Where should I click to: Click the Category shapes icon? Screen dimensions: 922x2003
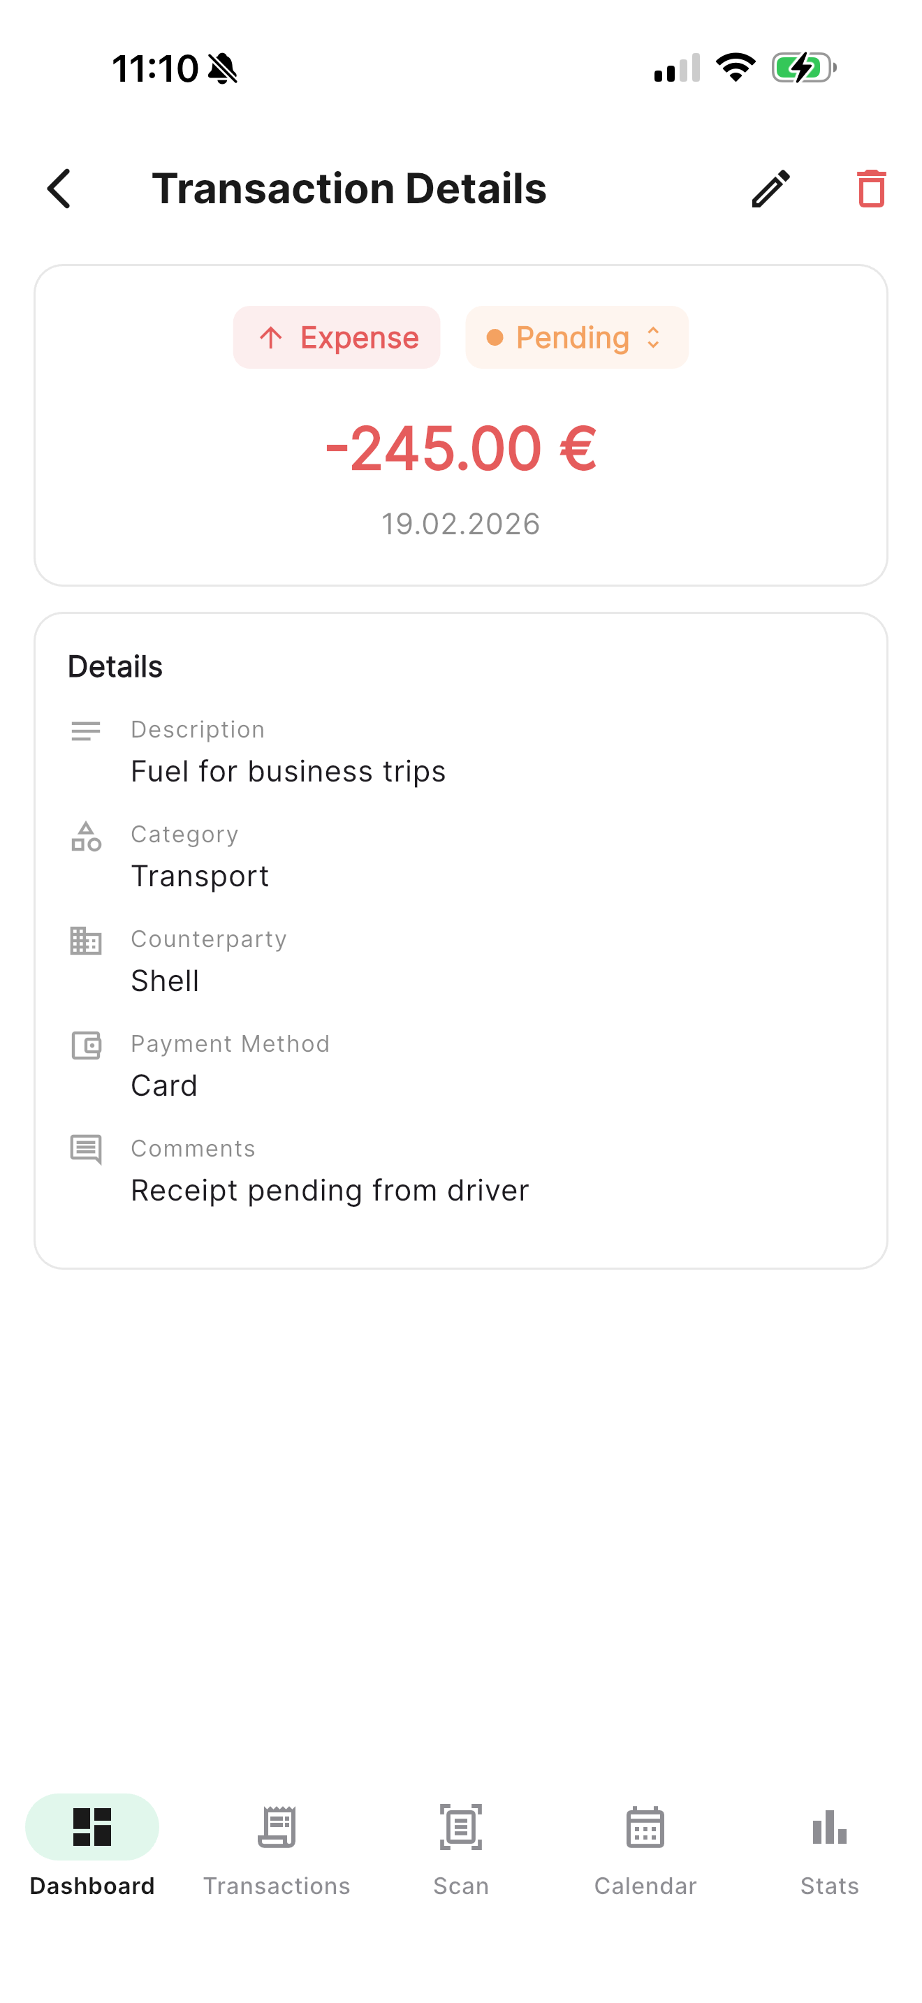85,837
